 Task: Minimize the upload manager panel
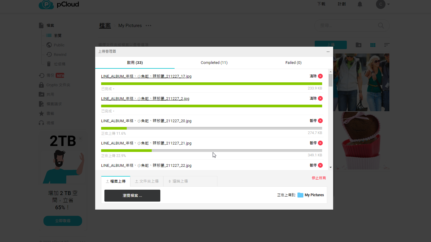pyautogui.click(x=328, y=52)
